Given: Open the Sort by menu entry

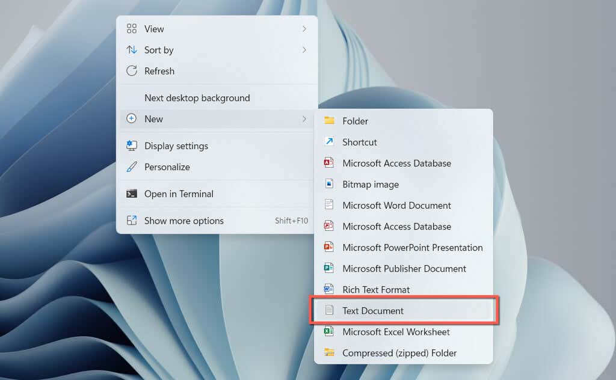Looking at the screenshot, I should 217,50.
